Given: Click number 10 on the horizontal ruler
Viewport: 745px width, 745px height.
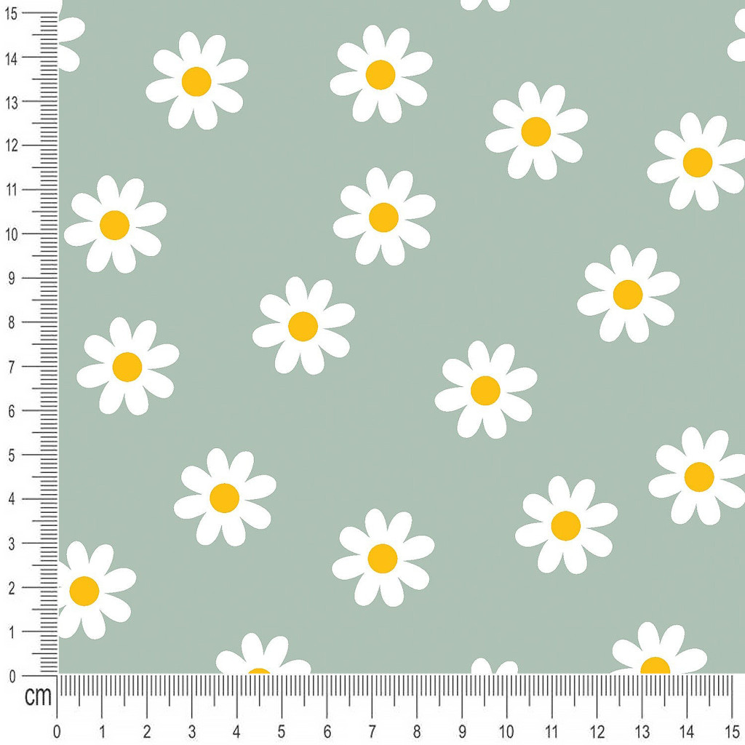Looking at the screenshot, I should pyautogui.click(x=506, y=732).
